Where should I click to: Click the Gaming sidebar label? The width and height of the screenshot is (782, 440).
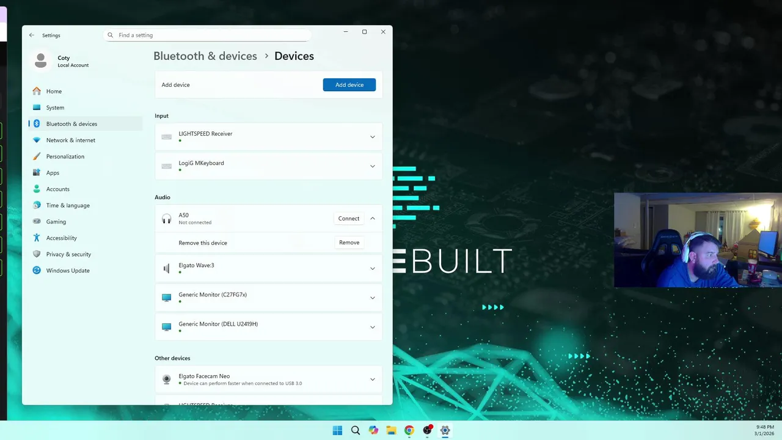pyautogui.click(x=56, y=222)
